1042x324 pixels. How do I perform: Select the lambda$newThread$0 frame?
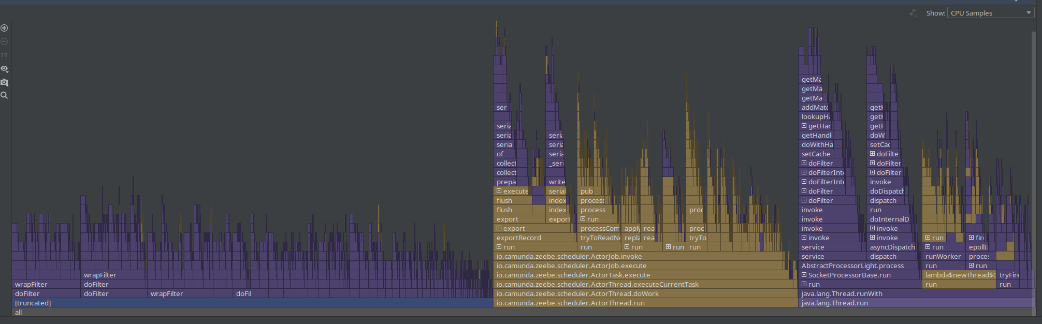coord(959,275)
